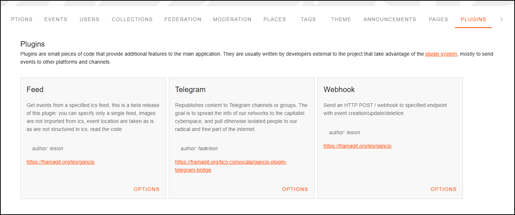Open the Users tab
515x215 pixels.
(x=90, y=19)
